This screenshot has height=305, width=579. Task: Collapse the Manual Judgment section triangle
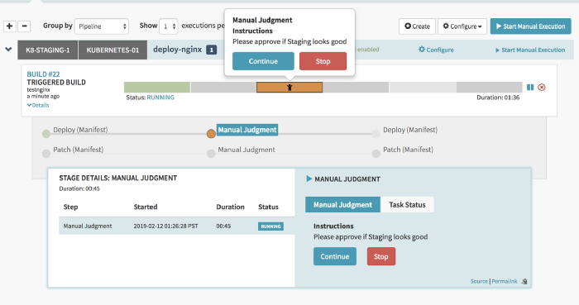309,179
